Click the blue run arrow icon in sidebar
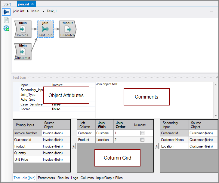 [x=6, y=12]
